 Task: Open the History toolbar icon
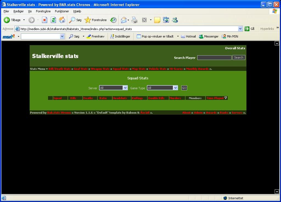point(113,20)
